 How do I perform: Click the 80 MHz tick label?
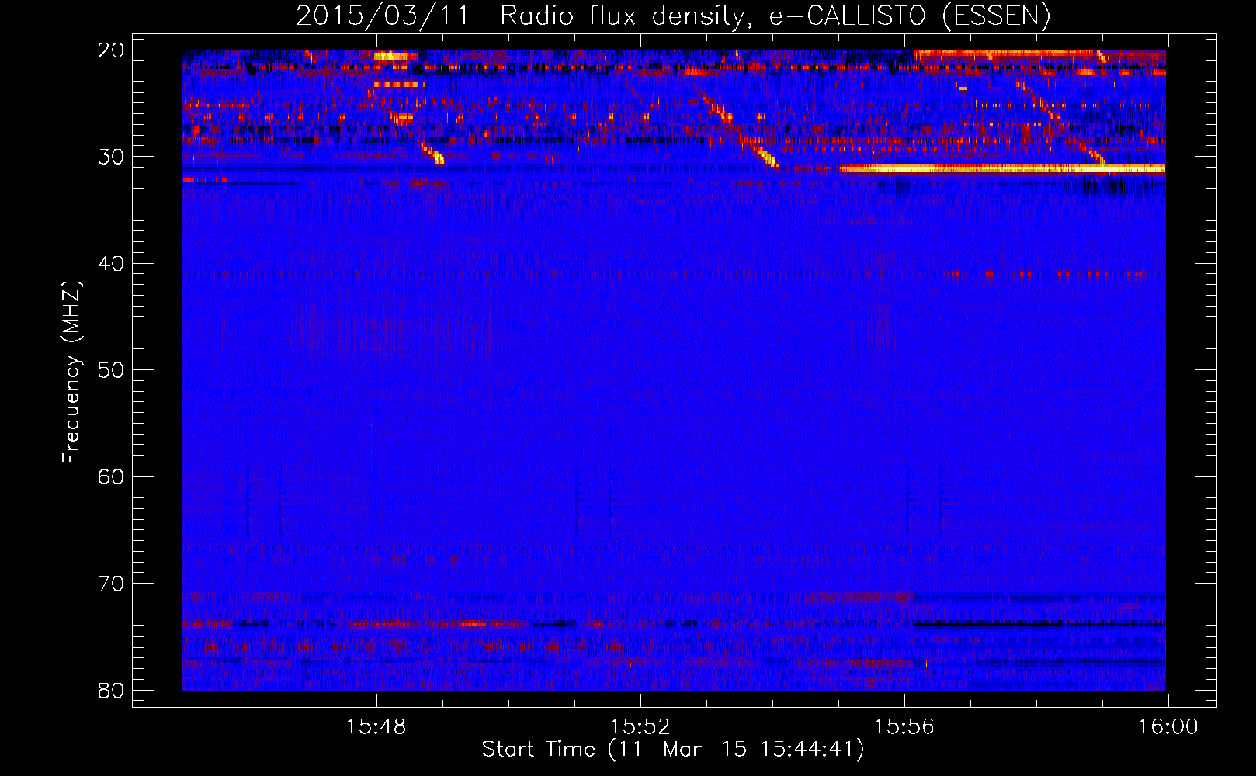(111, 690)
